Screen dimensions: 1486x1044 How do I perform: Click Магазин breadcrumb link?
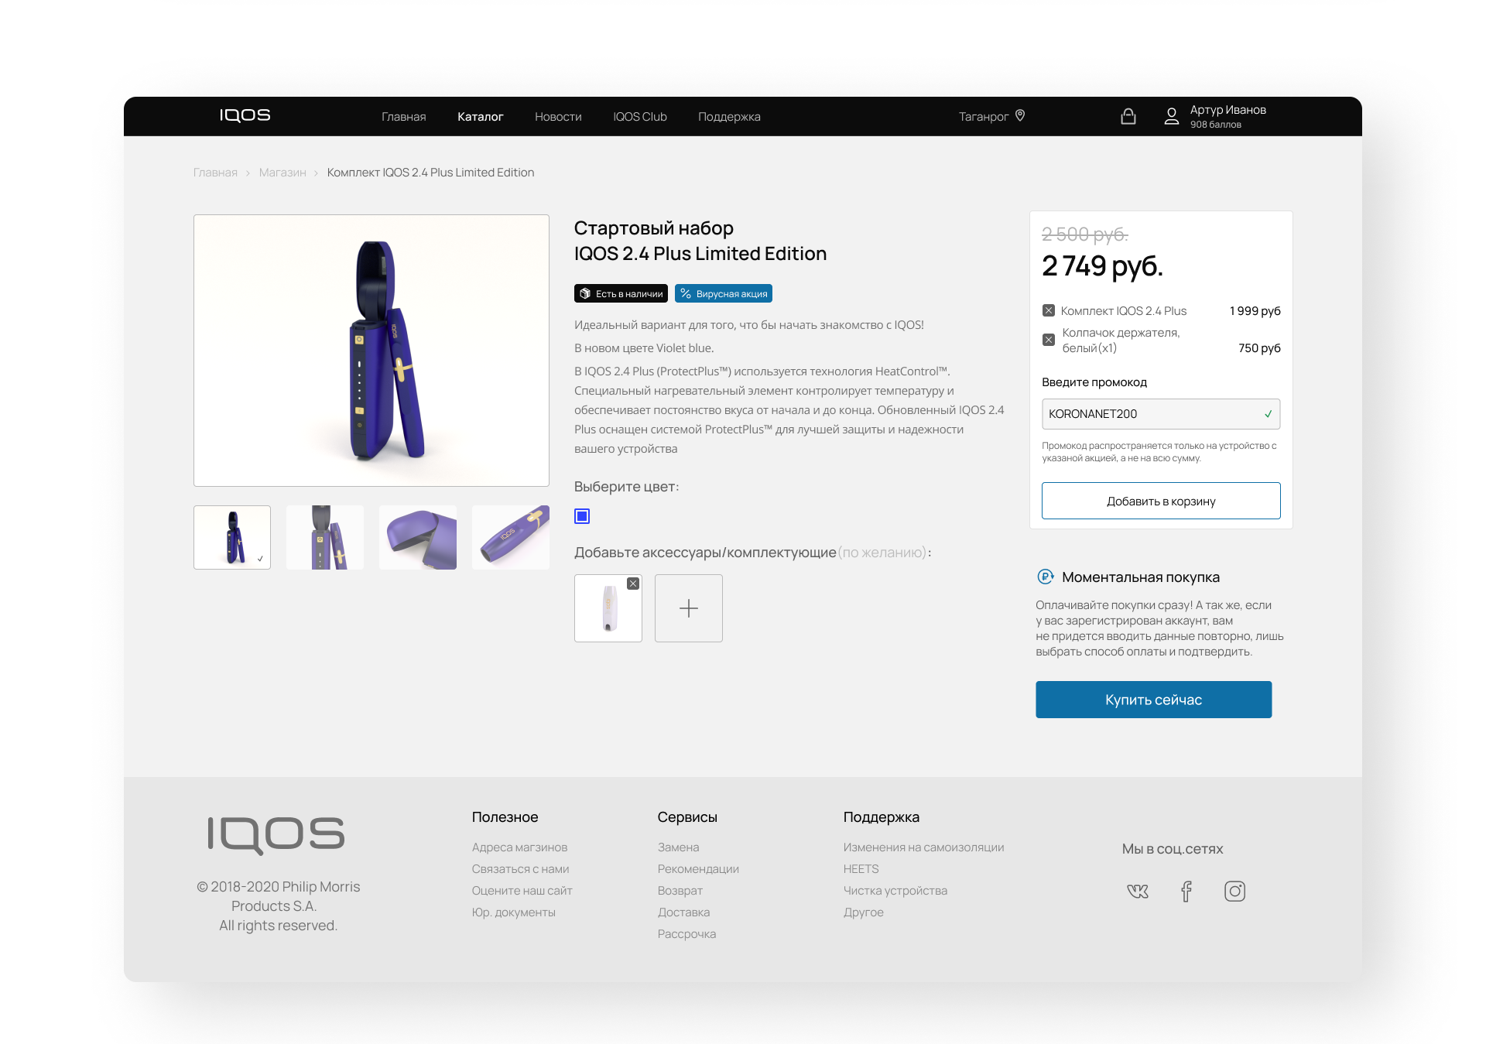282,173
